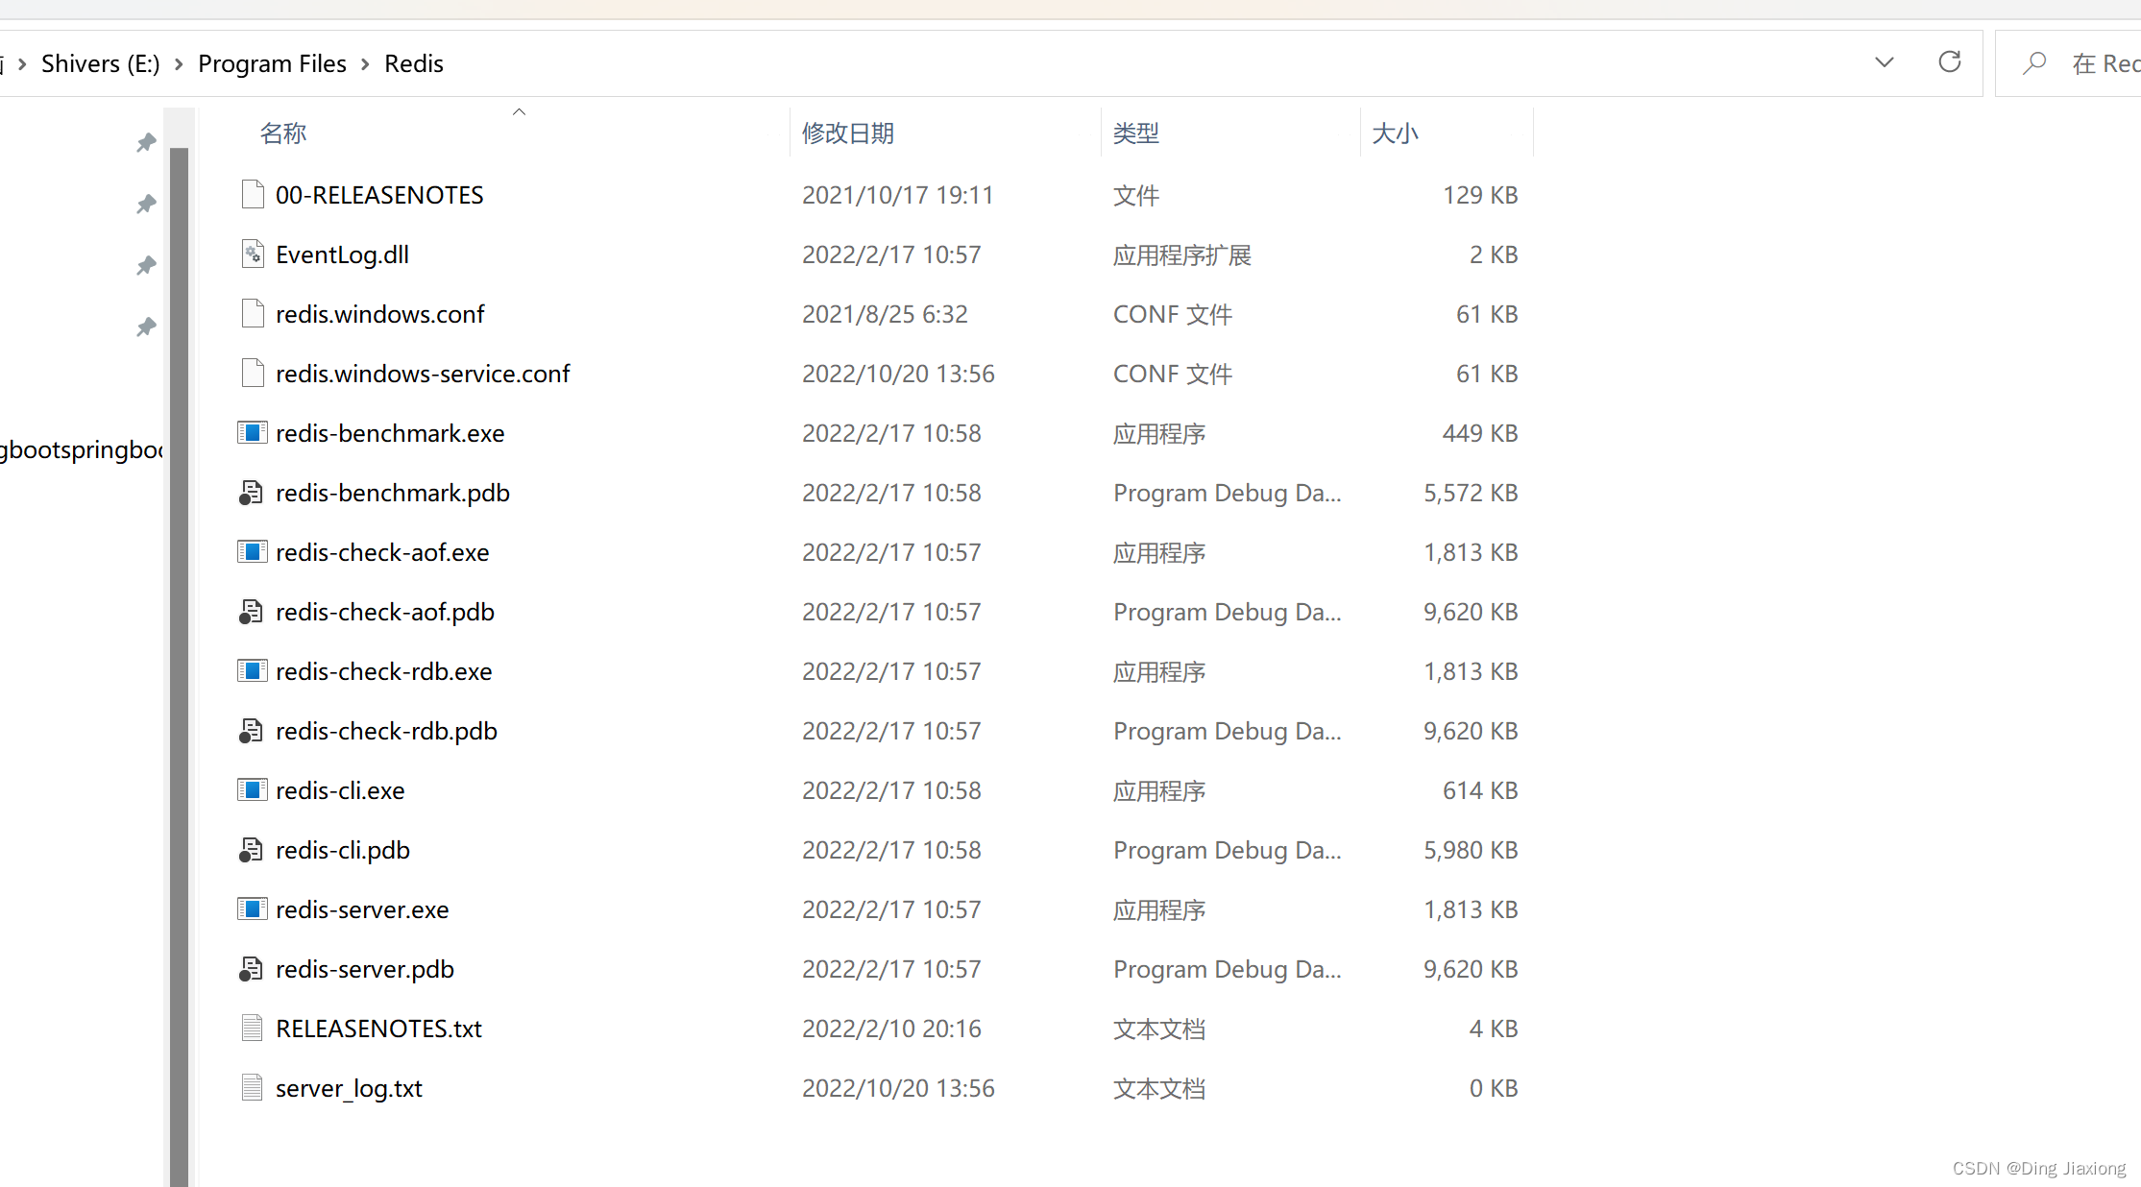Go to Shivers (E:) in breadcrumb
Screen dimensions: 2141x1187
click(101, 63)
